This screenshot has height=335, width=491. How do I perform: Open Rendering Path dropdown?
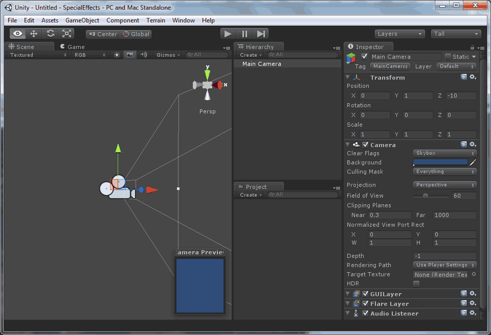[x=444, y=265]
